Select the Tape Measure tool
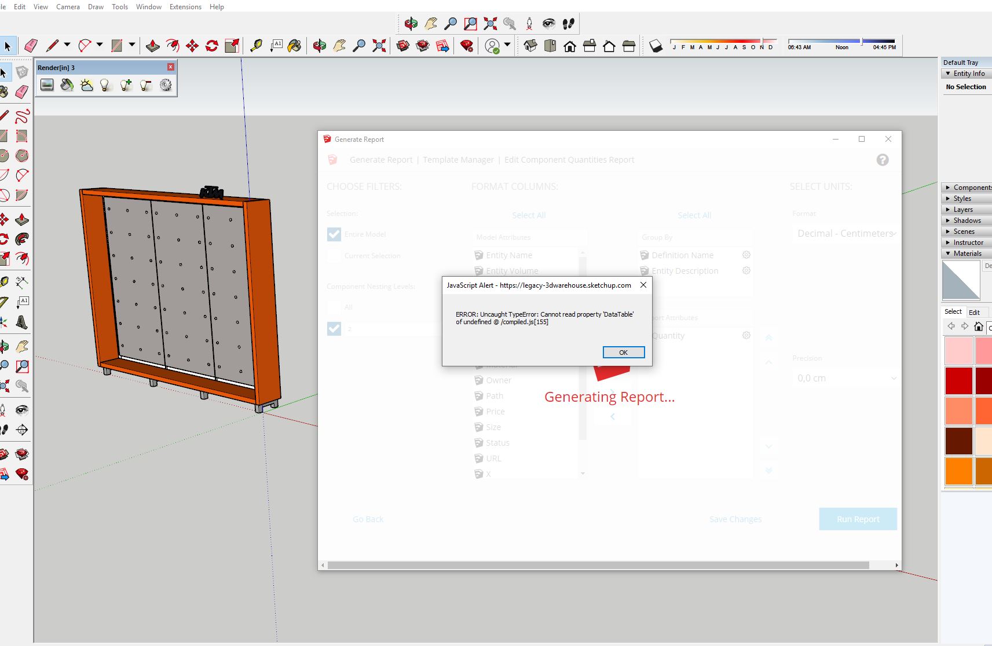The height and width of the screenshot is (646, 992). tap(256, 46)
